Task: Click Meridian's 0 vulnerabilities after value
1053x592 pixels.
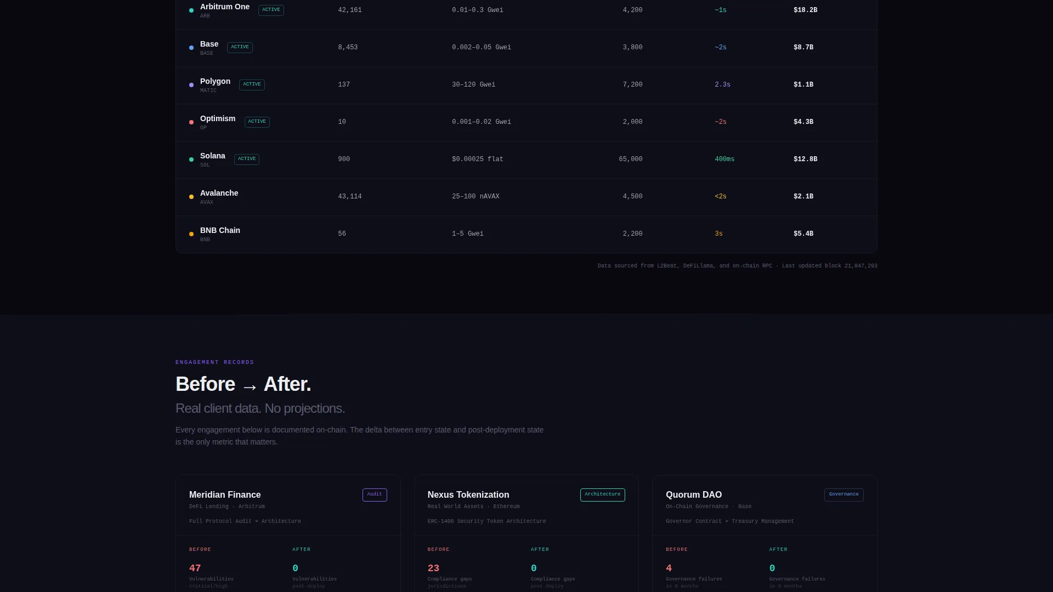Action: (x=295, y=568)
